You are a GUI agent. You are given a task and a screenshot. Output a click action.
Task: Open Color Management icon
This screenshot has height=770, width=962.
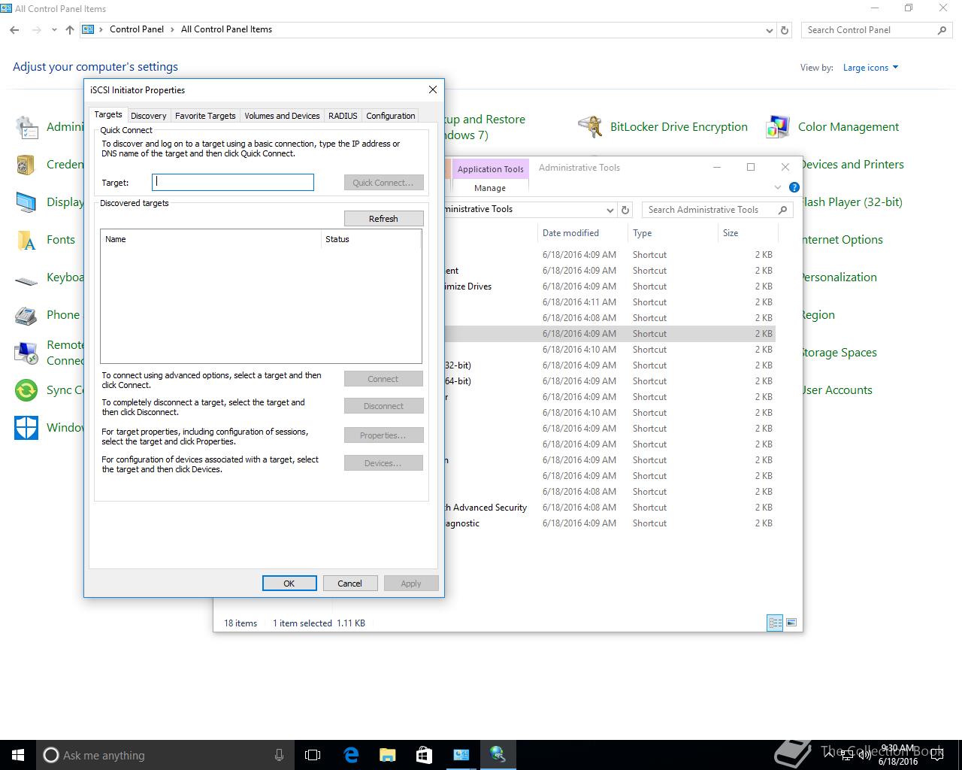coord(778,127)
